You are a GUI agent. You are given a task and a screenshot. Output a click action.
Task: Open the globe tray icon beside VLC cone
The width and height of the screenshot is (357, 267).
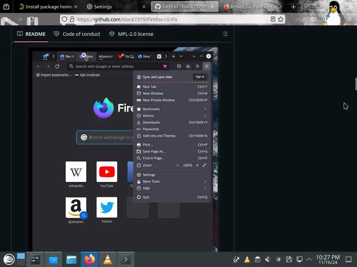236,259
